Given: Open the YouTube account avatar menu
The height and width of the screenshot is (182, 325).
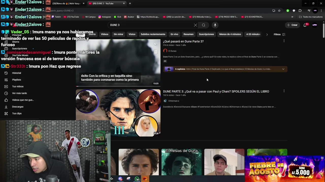Looking at the screenshot, I should click(315, 25).
